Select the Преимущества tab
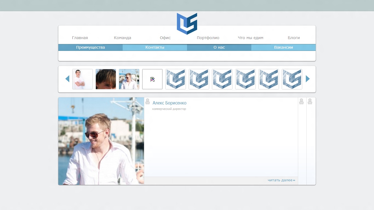The width and height of the screenshot is (374, 210). (x=90, y=47)
